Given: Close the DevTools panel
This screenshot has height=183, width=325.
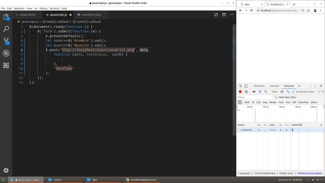Looking at the screenshot, I should pyautogui.click(x=321, y=86).
